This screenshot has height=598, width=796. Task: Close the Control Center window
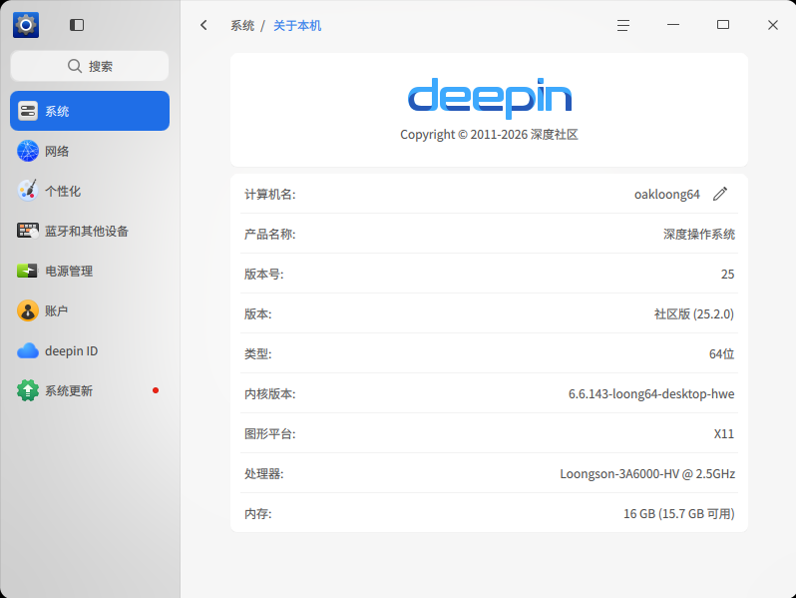click(773, 25)
